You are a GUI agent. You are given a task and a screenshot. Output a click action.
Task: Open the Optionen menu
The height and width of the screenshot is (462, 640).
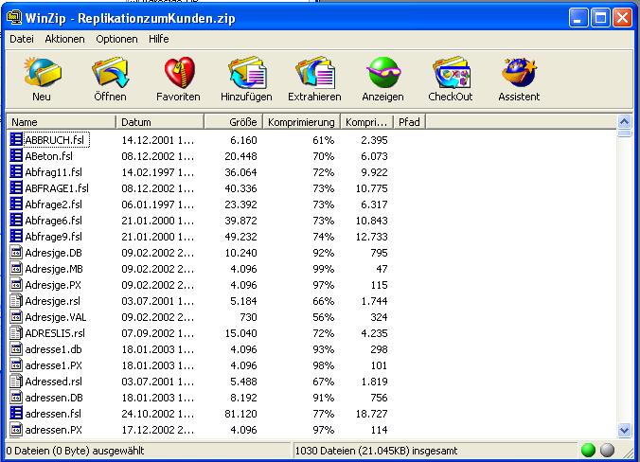[x=116, y=39]
